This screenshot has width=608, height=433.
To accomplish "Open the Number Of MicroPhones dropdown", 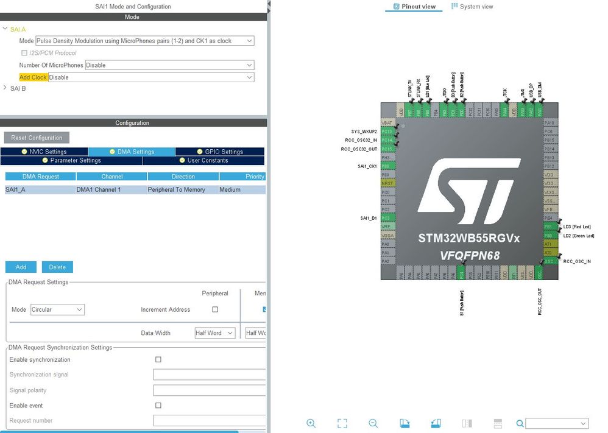I will (x=169, y=65).
